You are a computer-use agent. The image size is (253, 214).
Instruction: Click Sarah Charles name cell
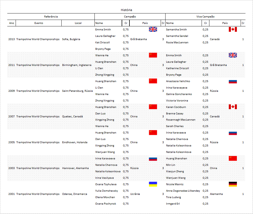click(x=175, y=126)
